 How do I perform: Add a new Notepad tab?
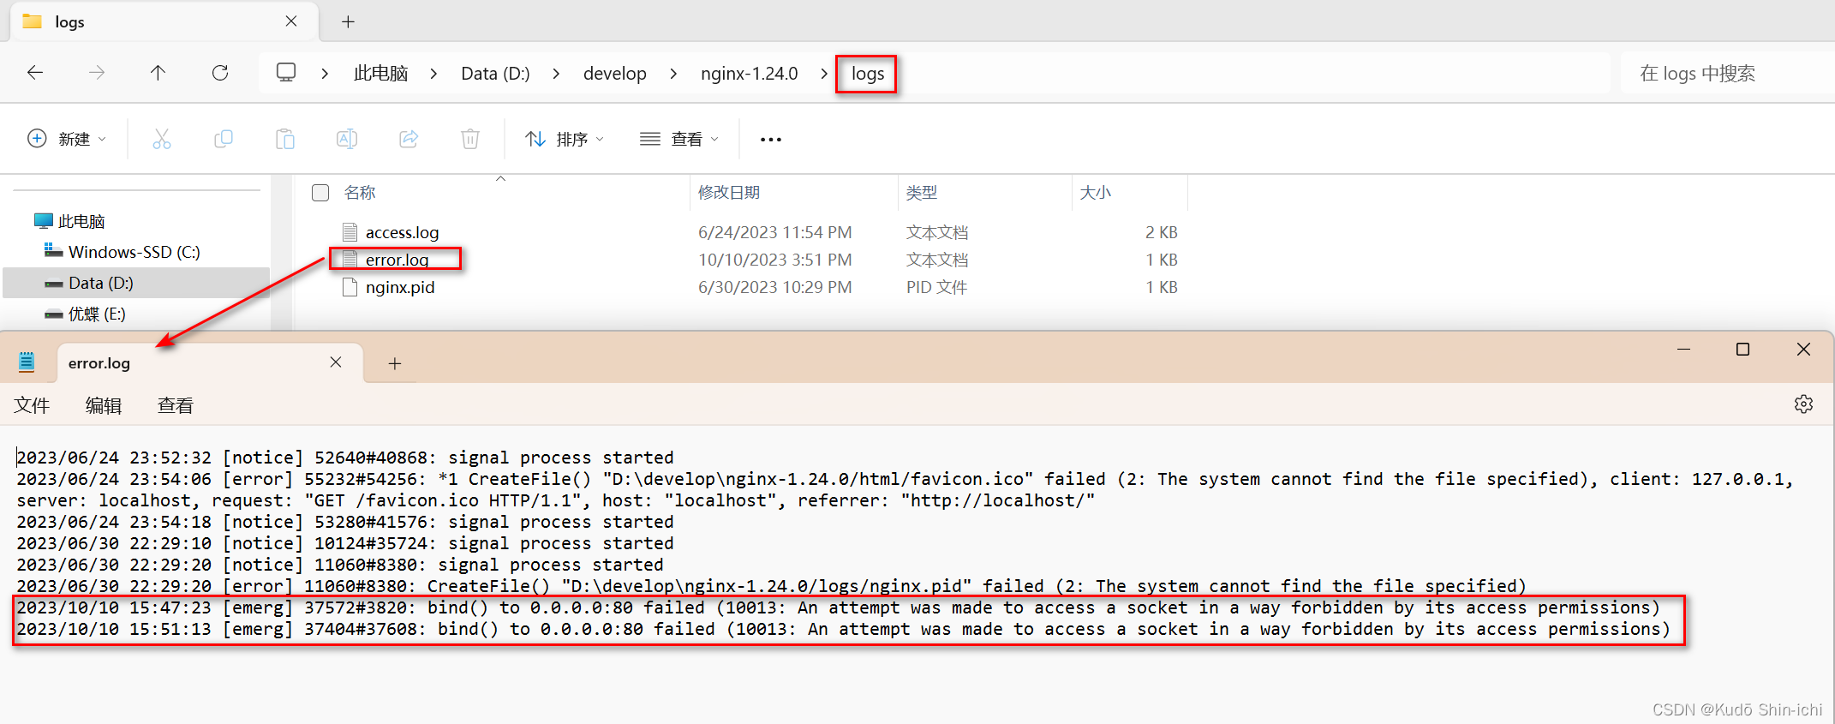click(395, 363)
